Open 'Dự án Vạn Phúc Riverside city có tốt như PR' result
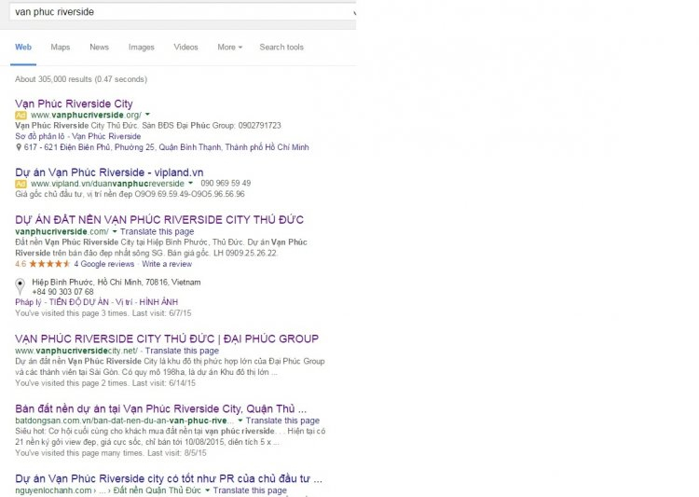This screenshot has height=497, width=699. pyautogui.click(x=169, y=478)
